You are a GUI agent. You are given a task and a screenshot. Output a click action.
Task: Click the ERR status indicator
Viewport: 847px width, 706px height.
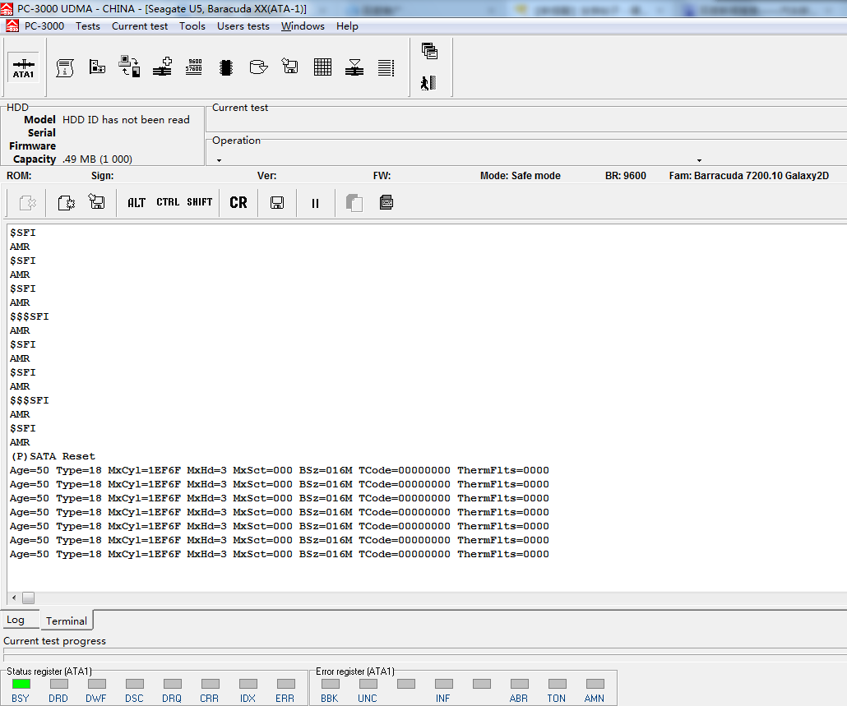(x=285, y=684)
